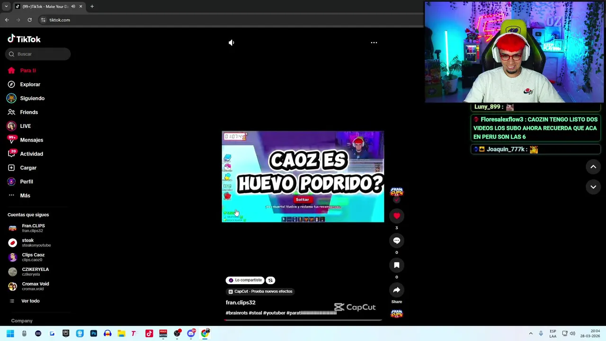Open Photoshop from the taskbar
The width and height of the screenshot is (606, 341).
[94, 333]
